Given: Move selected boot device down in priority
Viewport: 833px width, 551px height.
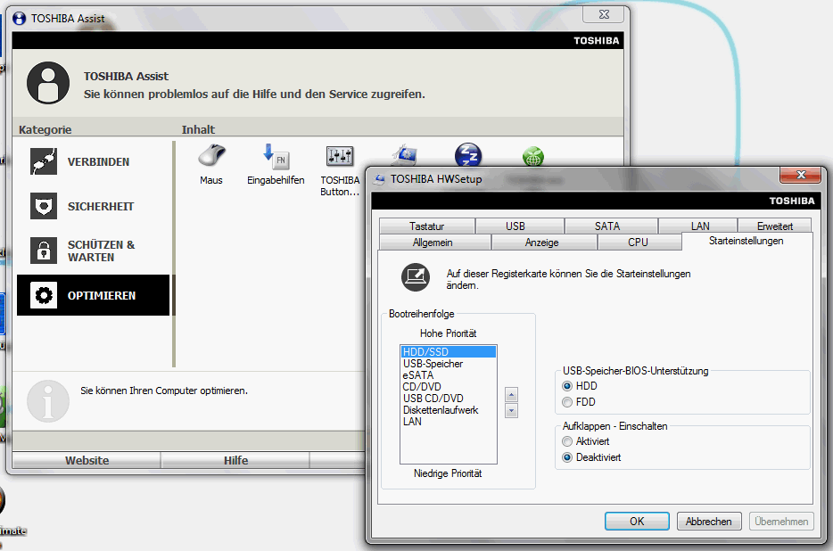Looking at the screenshot, I should tap(511, 411).
